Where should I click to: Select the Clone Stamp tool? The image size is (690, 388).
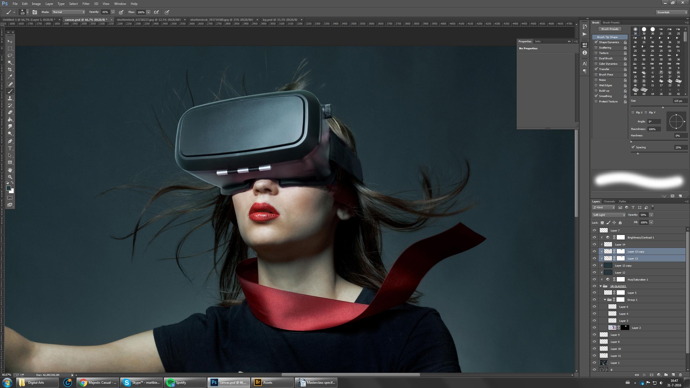point(10,98)
